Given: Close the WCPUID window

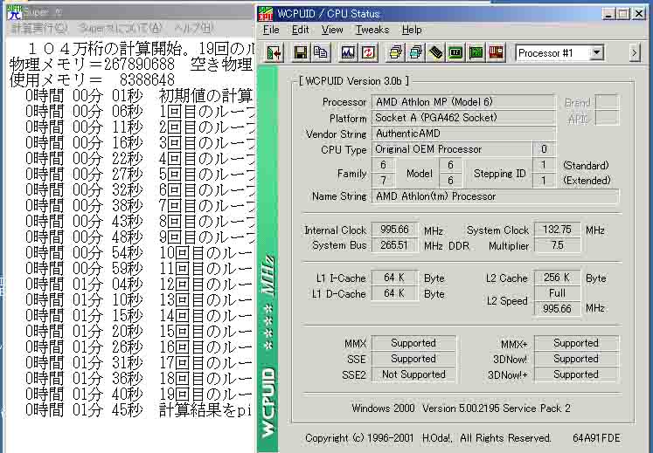Looking at the screenshot, I should [639, 14].
